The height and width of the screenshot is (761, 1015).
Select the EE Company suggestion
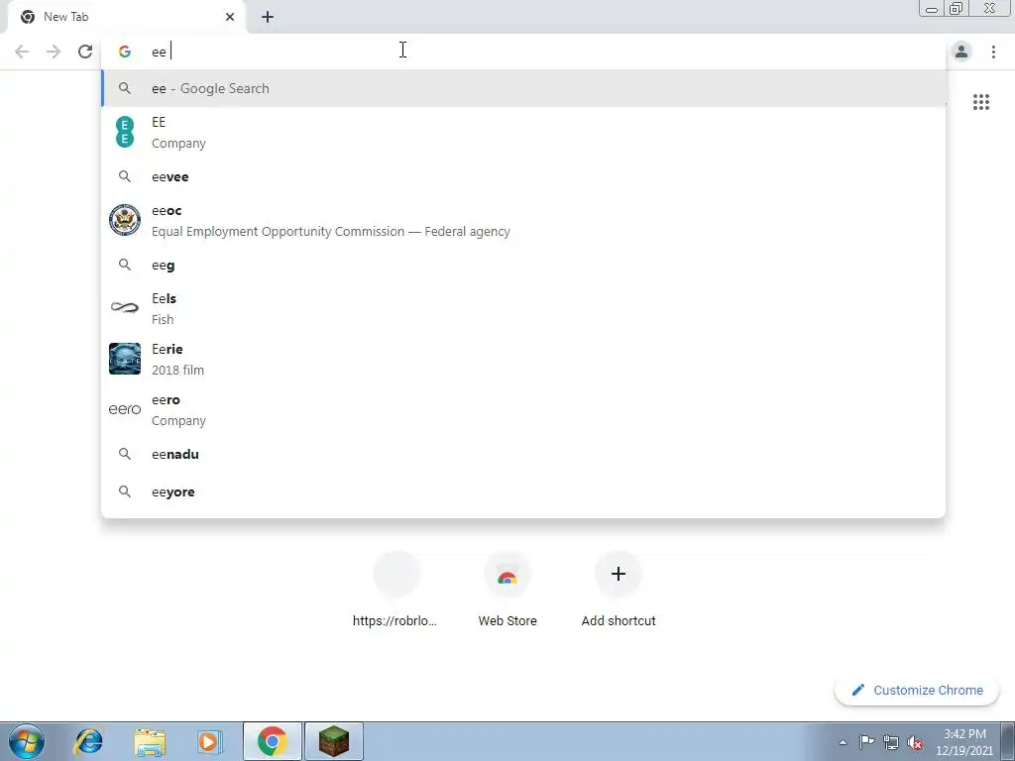point(523,132)
